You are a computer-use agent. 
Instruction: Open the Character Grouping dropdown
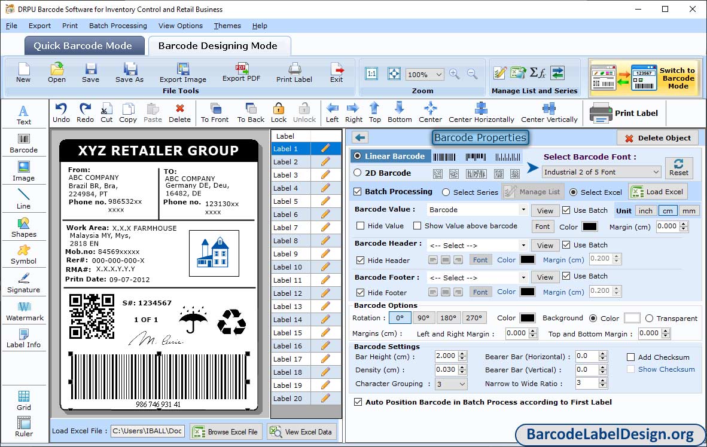(462, 384)
